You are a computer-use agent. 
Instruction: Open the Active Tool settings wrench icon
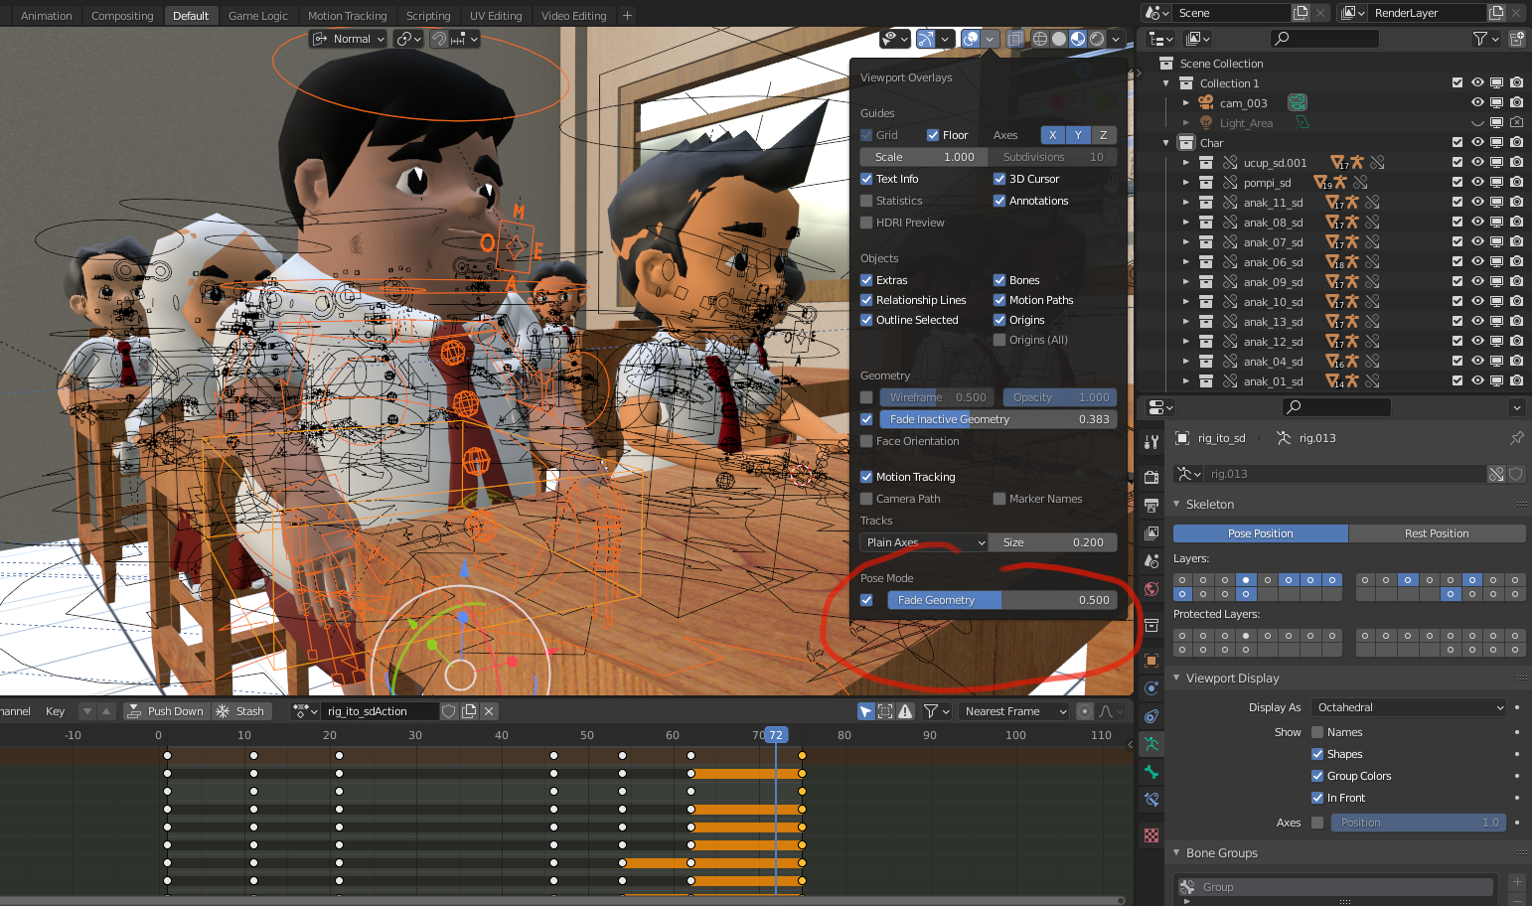pyautogui.click(x=1151, y=442)
